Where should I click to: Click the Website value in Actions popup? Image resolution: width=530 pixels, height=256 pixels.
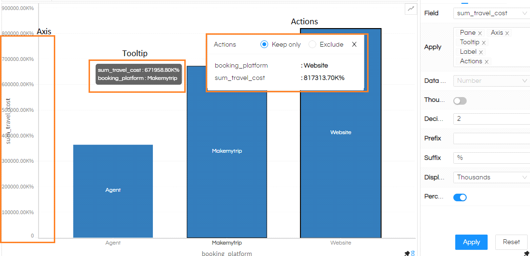(x=316, y=66)
